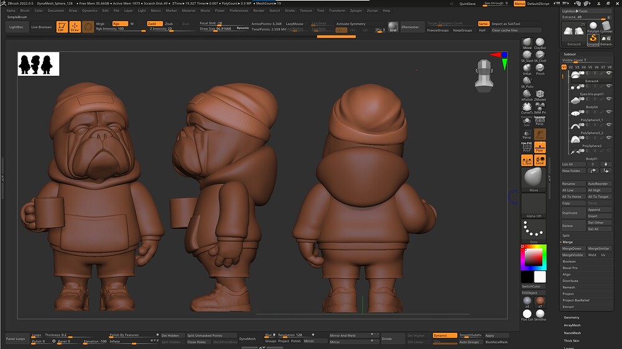This screenshot has height=349, width=622.
Task: Expand the Boolean subtool section
Action: 569,261
